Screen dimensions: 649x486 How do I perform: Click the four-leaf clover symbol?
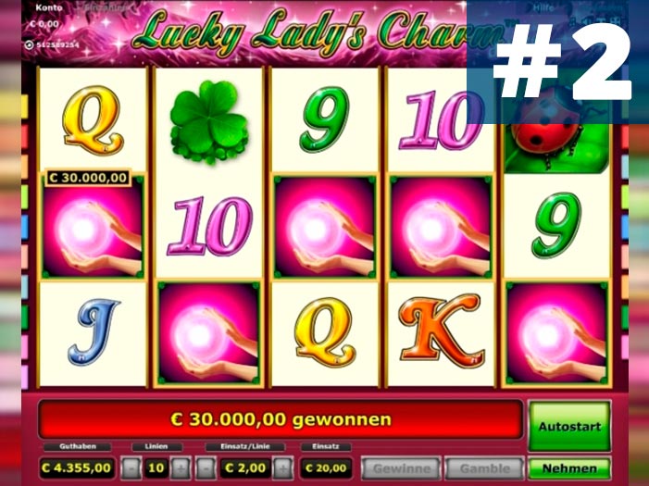pos(209,122)
